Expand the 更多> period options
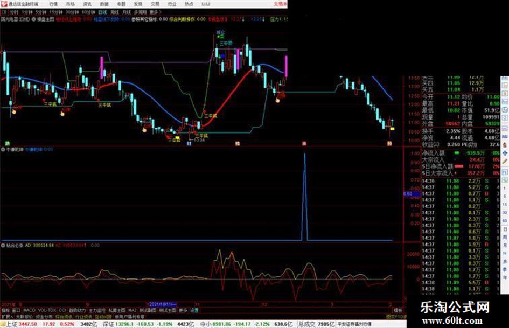The image size is (509, 328). [155, 12]
